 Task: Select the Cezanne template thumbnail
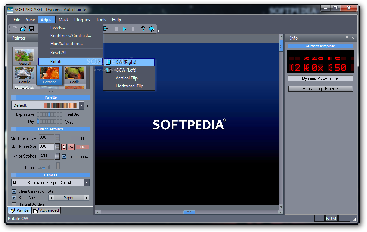pos(50,76)
